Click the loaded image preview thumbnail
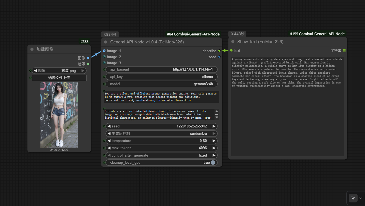 [x=59, y=115]
